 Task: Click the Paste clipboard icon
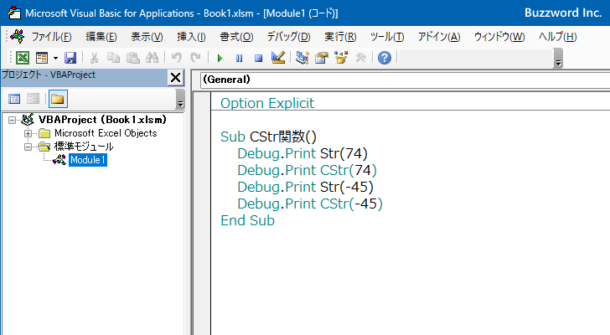tap(133, 58)
